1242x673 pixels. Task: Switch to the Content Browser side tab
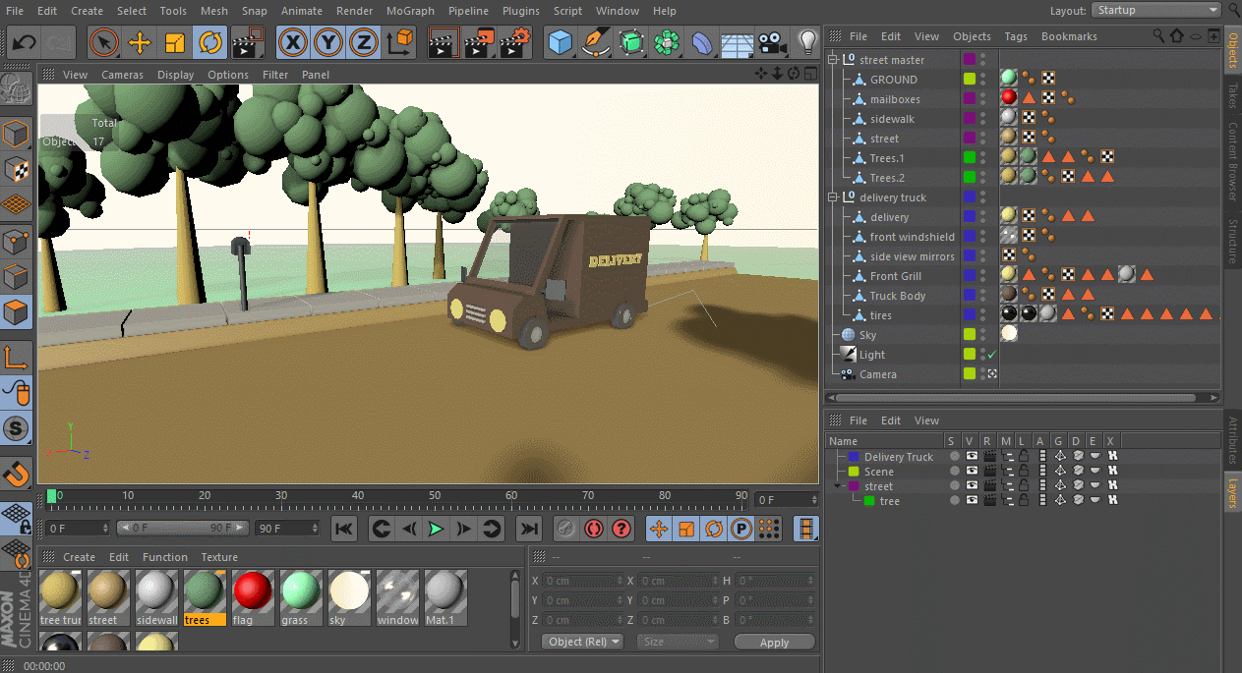click(1231, 162)
